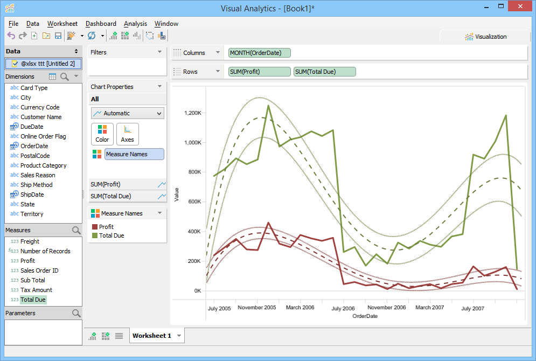Viewport: 536px width, 361px height.
Task: Open the Analysis menu
Action: click(x=135, y=24)
